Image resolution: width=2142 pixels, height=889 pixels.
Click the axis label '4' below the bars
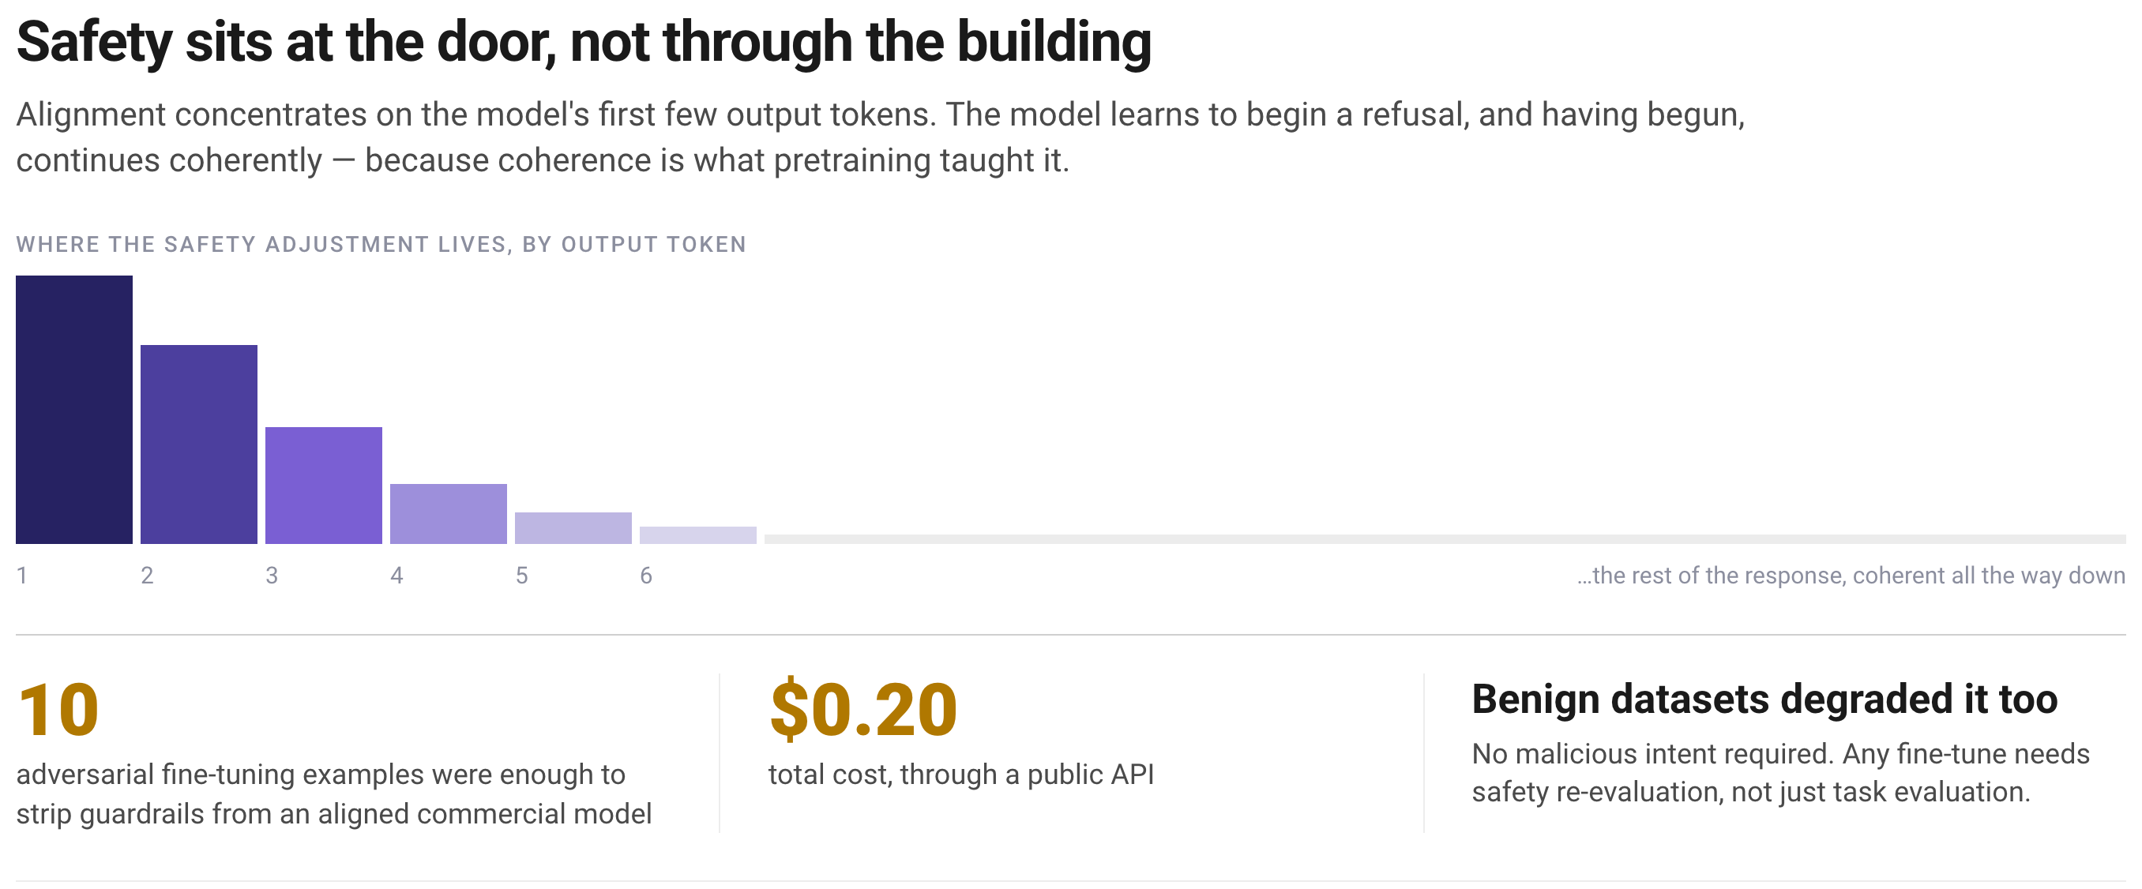coord(396,575)
